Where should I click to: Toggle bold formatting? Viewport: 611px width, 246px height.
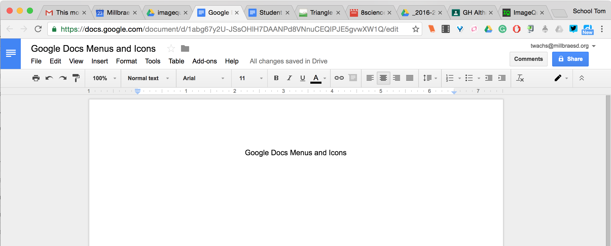tap(276, 78)
